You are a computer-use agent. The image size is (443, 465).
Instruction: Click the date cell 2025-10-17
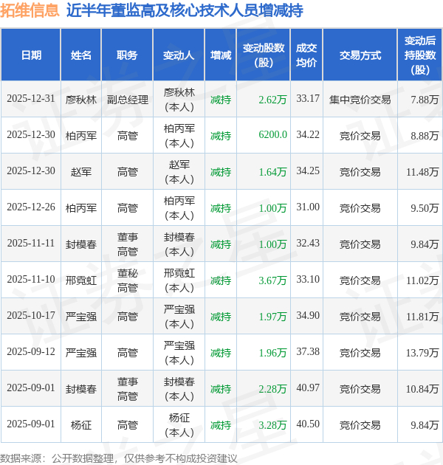click(x=31, y=316)
